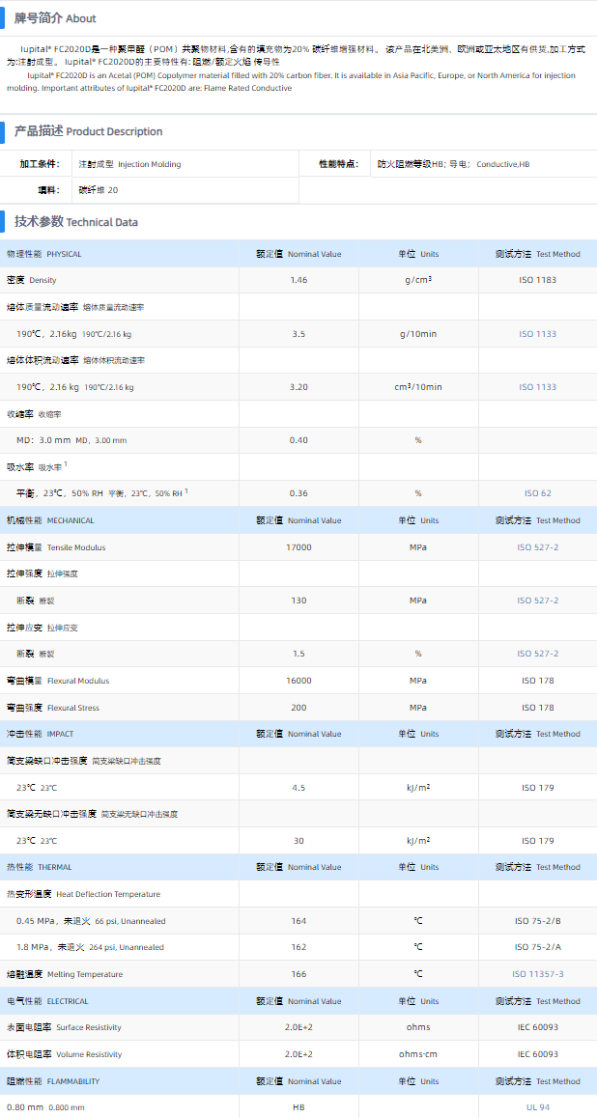Click ISO 179 in the 30 kJ/m² row
Image resolution: width=597 pixels, height=1118 pixels.
538,841
